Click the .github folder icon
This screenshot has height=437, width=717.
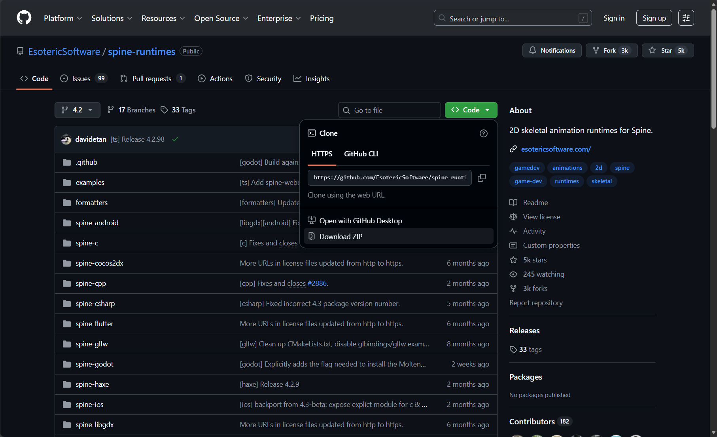point(67,162)
